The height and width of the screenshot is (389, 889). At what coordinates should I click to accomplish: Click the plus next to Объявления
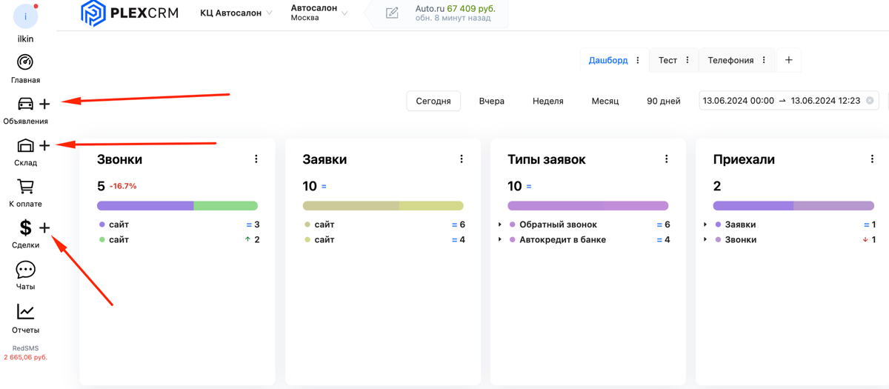click(x=44, y=104)
